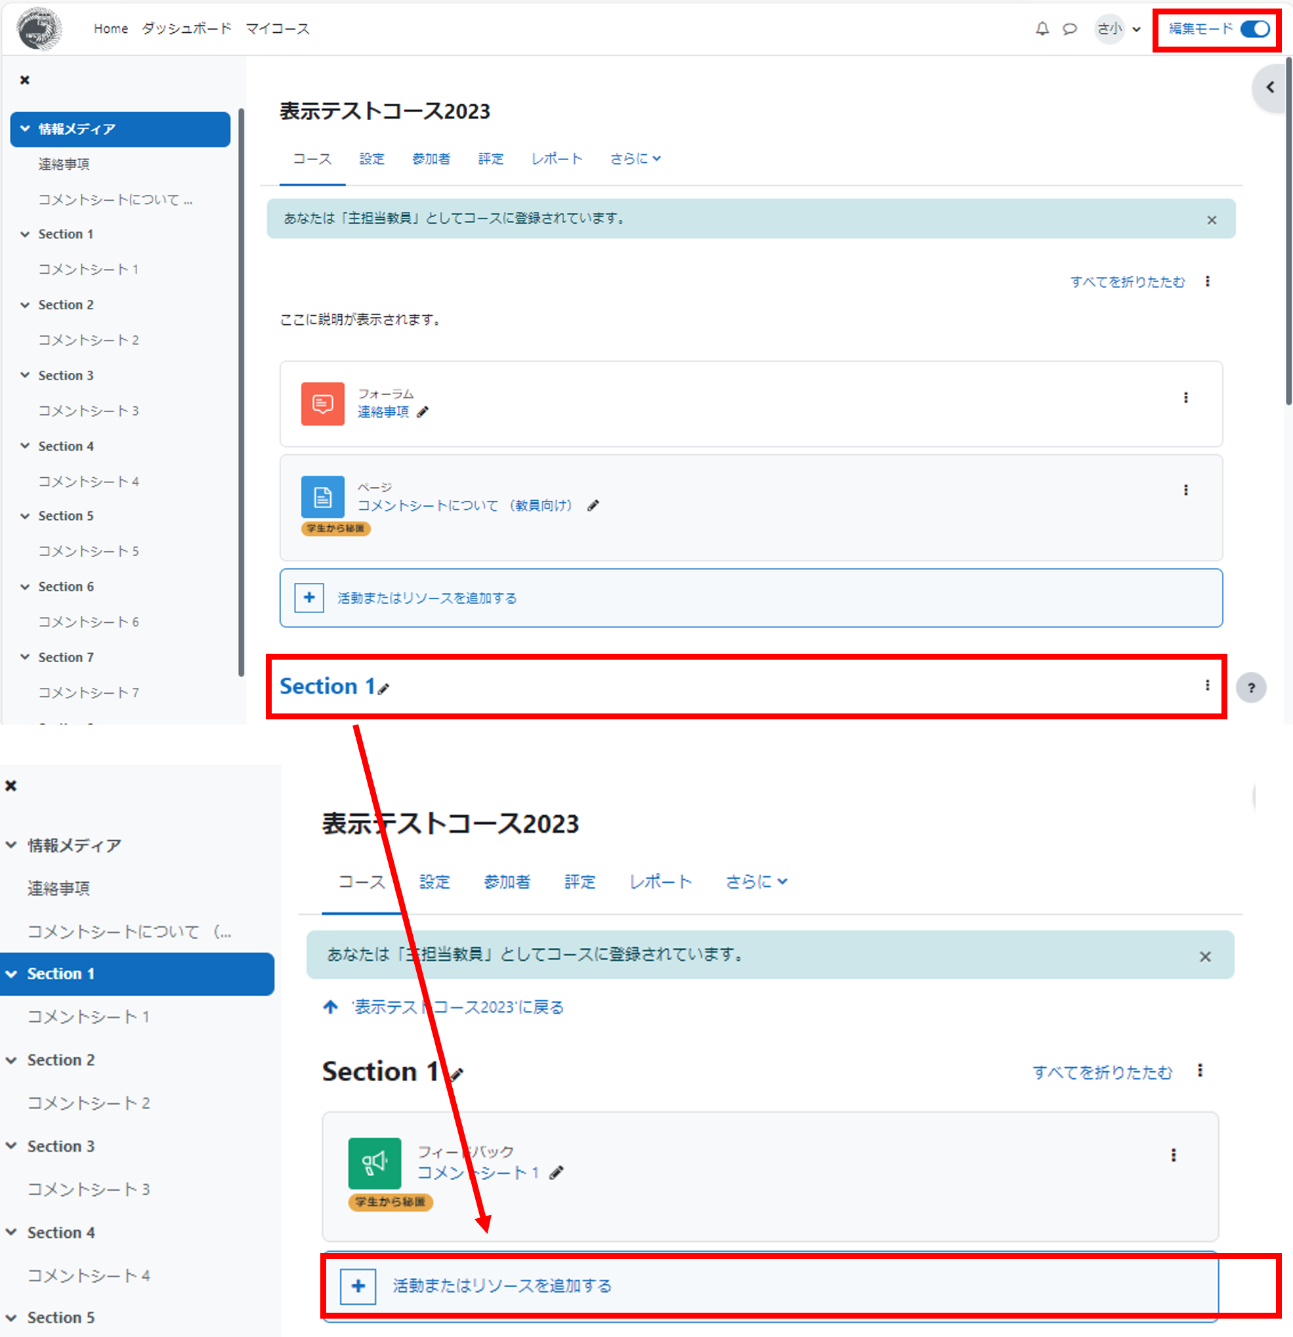Collapse 情報メディア chevron in lower sidebar
Image resolution: width=1293 pixels, height=1337 pixels.
12,845
